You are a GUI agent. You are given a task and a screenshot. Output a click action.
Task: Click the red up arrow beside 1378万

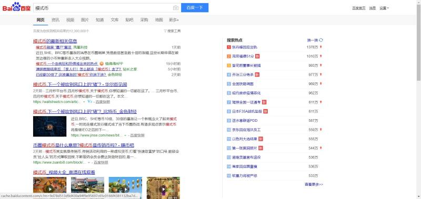coord(320,47)
